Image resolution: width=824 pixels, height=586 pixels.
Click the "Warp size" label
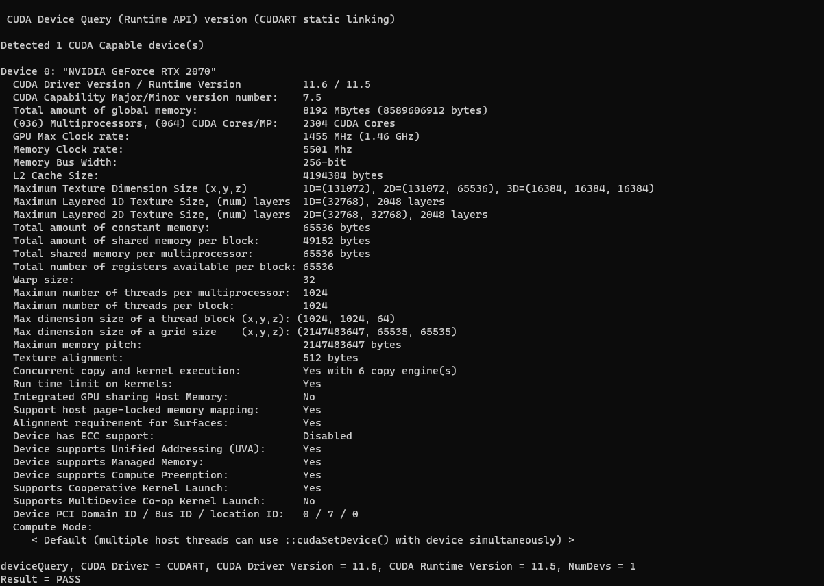43,280
